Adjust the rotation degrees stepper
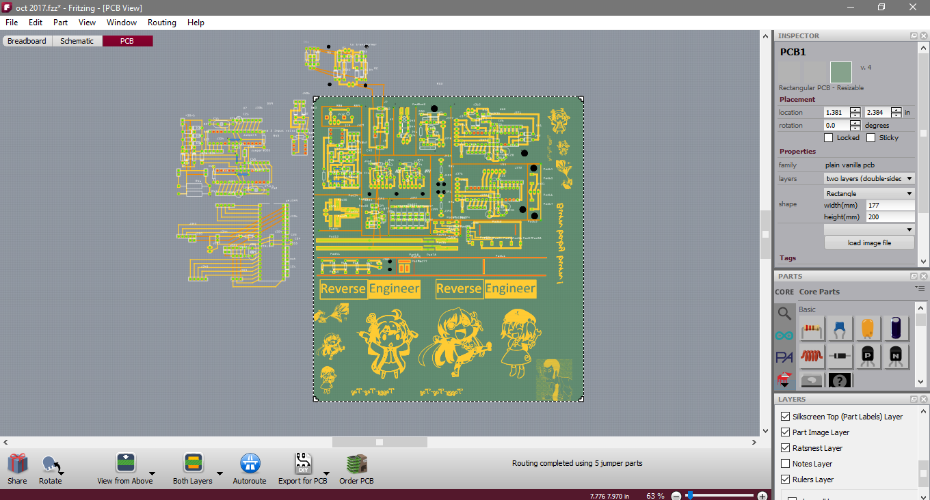The image size is (930, 500). click(x=855, y=125)
